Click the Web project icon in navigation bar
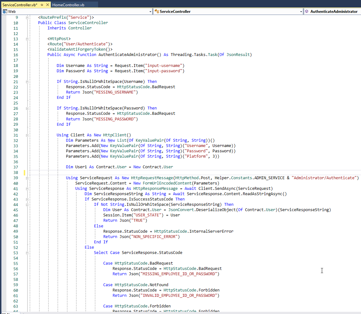 5,12
